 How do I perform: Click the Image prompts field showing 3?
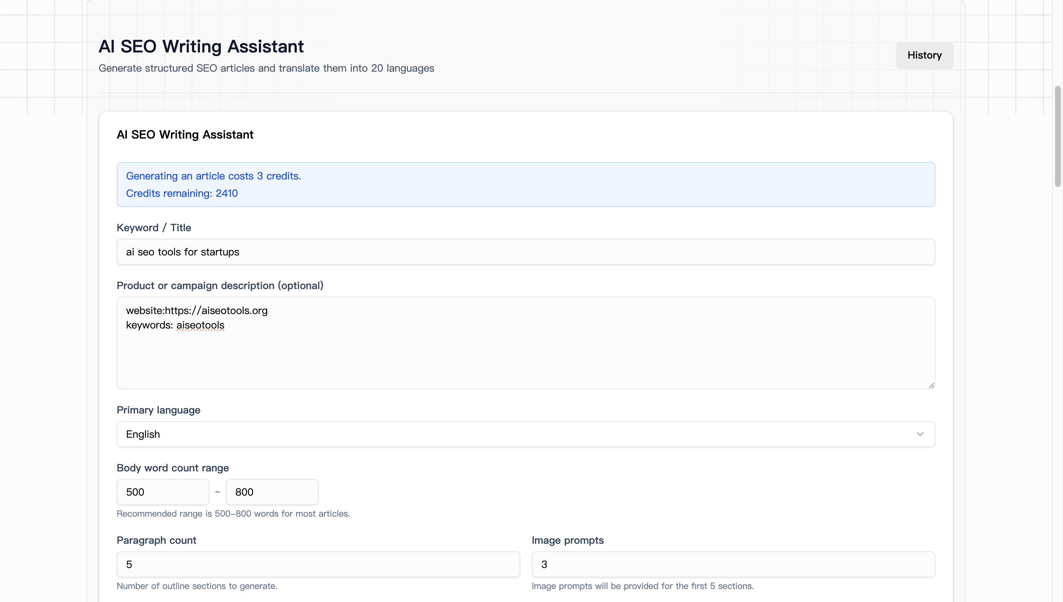pos(733,564)
